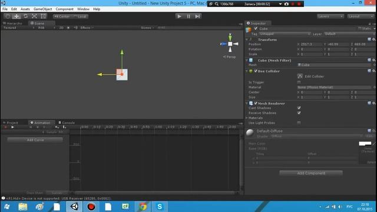
Task: Click the animation record button
Action: click(x=5, y=127)
